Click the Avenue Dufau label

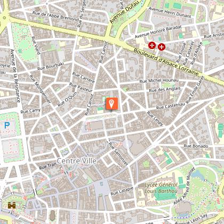(x=124, y=12)
